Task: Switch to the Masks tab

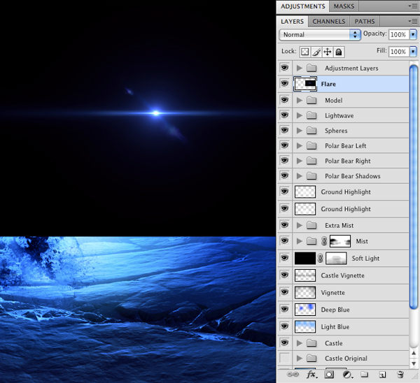Action: coord(344,6)
